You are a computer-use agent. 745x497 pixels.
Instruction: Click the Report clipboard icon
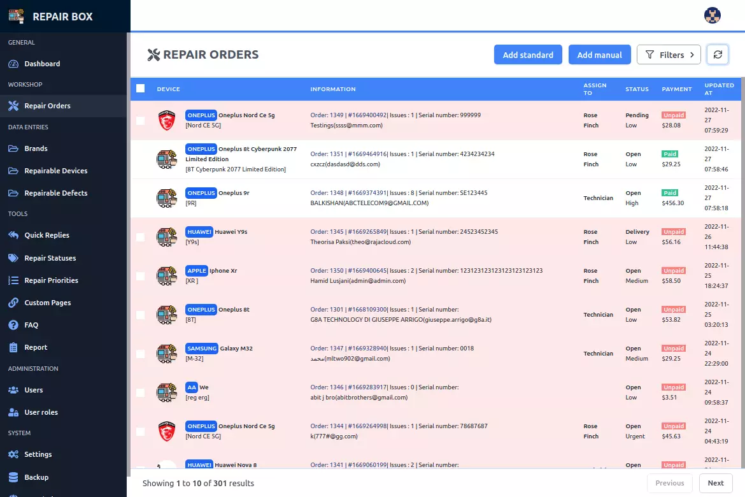click(13, 347)
